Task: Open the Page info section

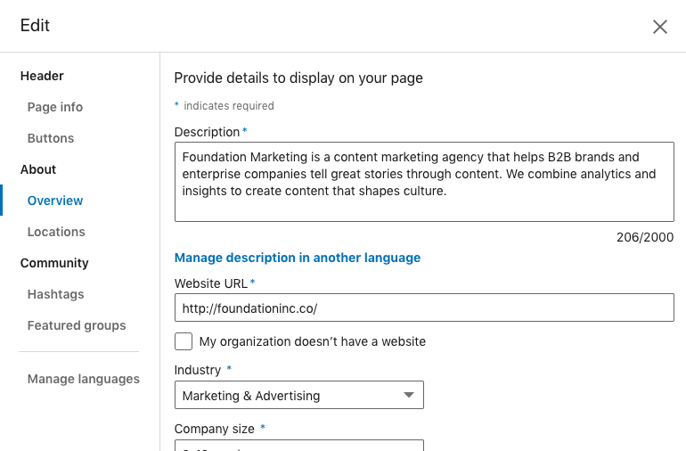Action: (x=55, y=107)
